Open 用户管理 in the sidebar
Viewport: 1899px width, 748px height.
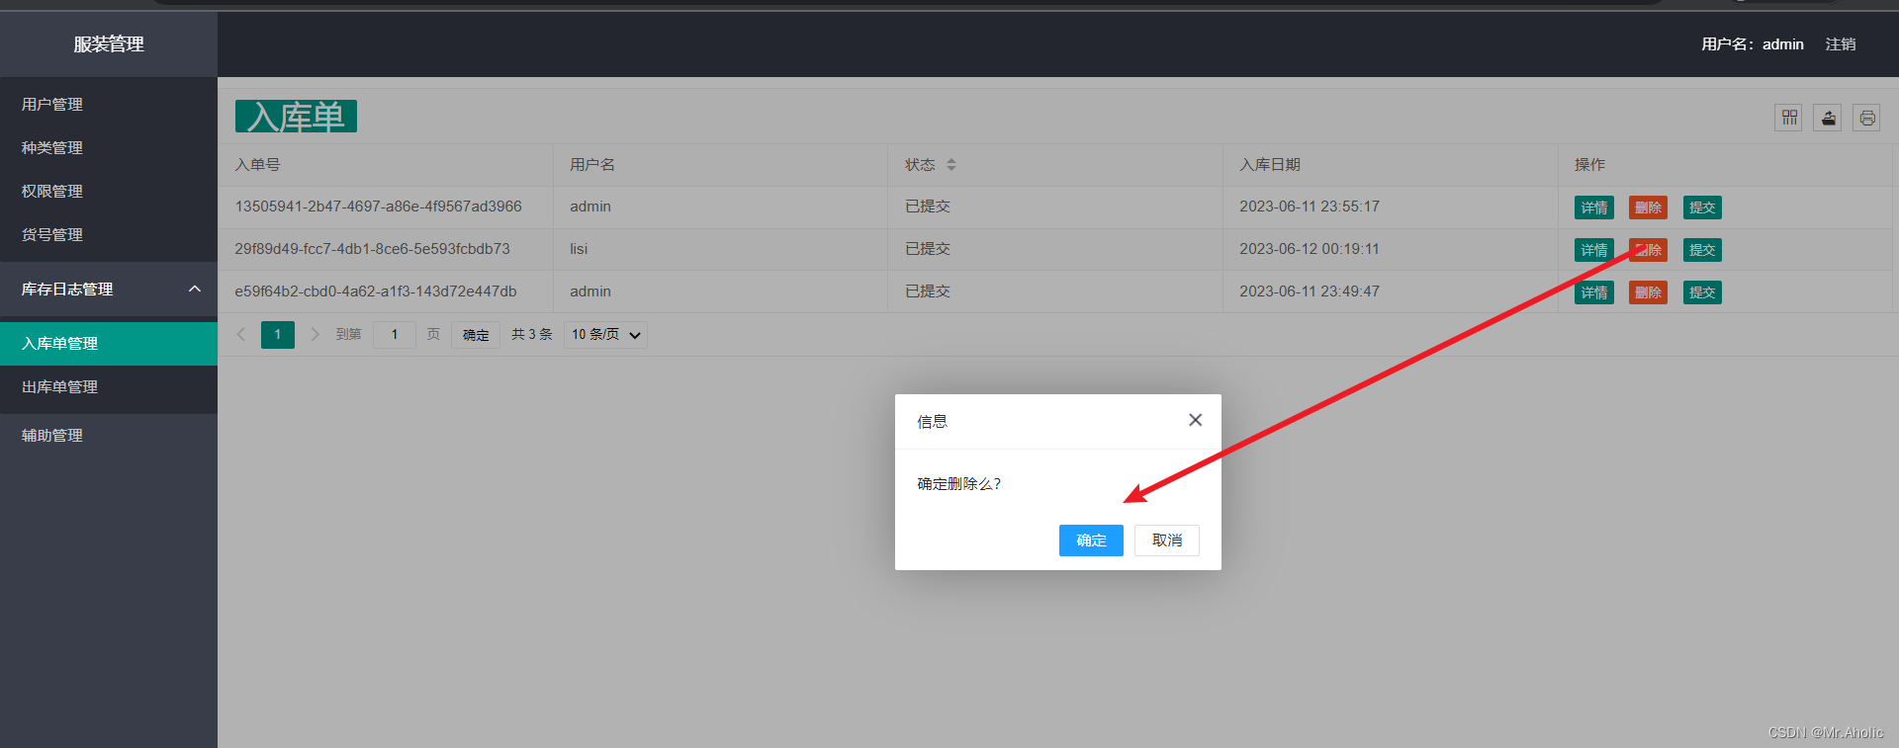tap(109, 104)
